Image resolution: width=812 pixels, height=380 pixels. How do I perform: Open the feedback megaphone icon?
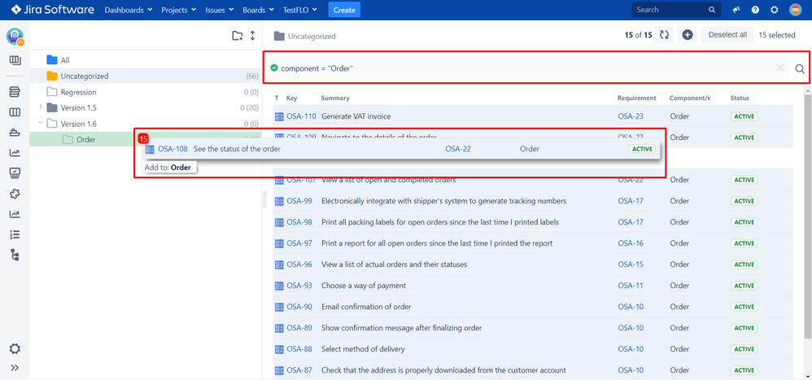point(736,10)
